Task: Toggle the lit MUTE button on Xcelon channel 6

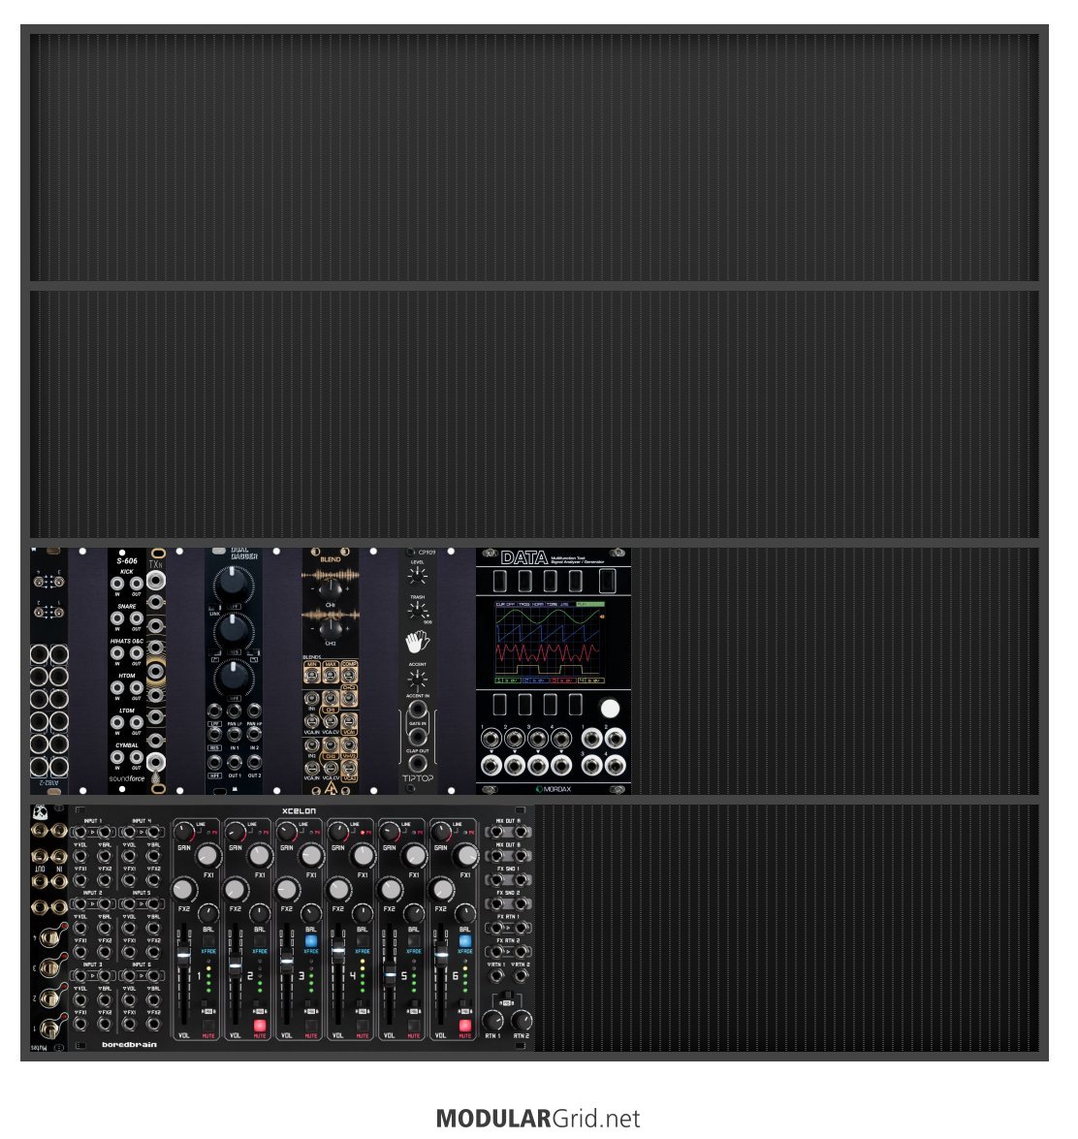Action: click(465, 1026)
